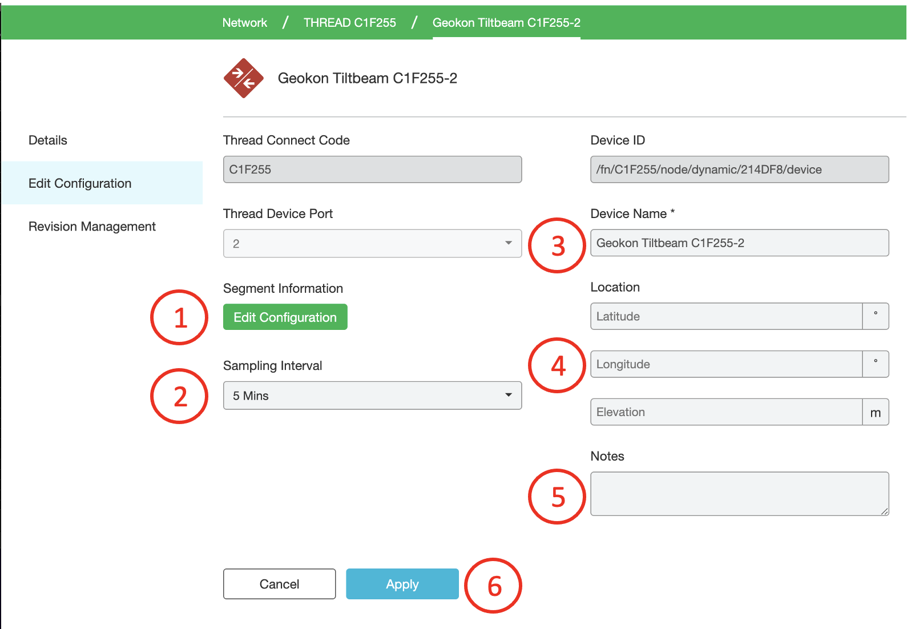The height and width of the screenshot is (629, 911).
Task: Click the Device Name input field
Action: click(x=739, y=243)
